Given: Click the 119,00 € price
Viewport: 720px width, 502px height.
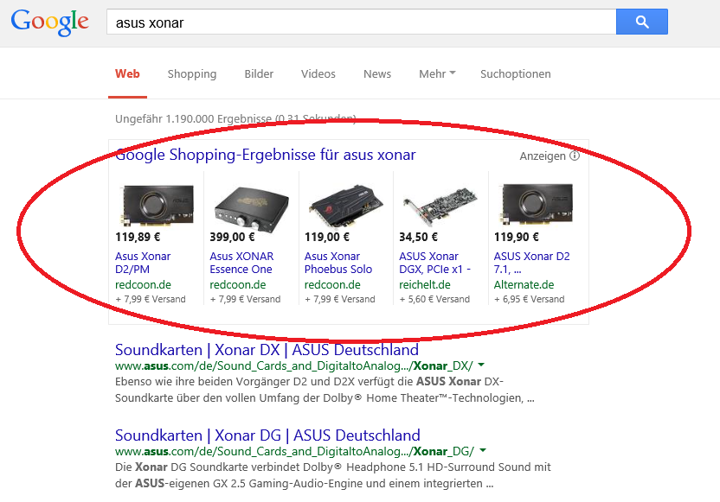Looking at the screenshot, I should [327, 237].
